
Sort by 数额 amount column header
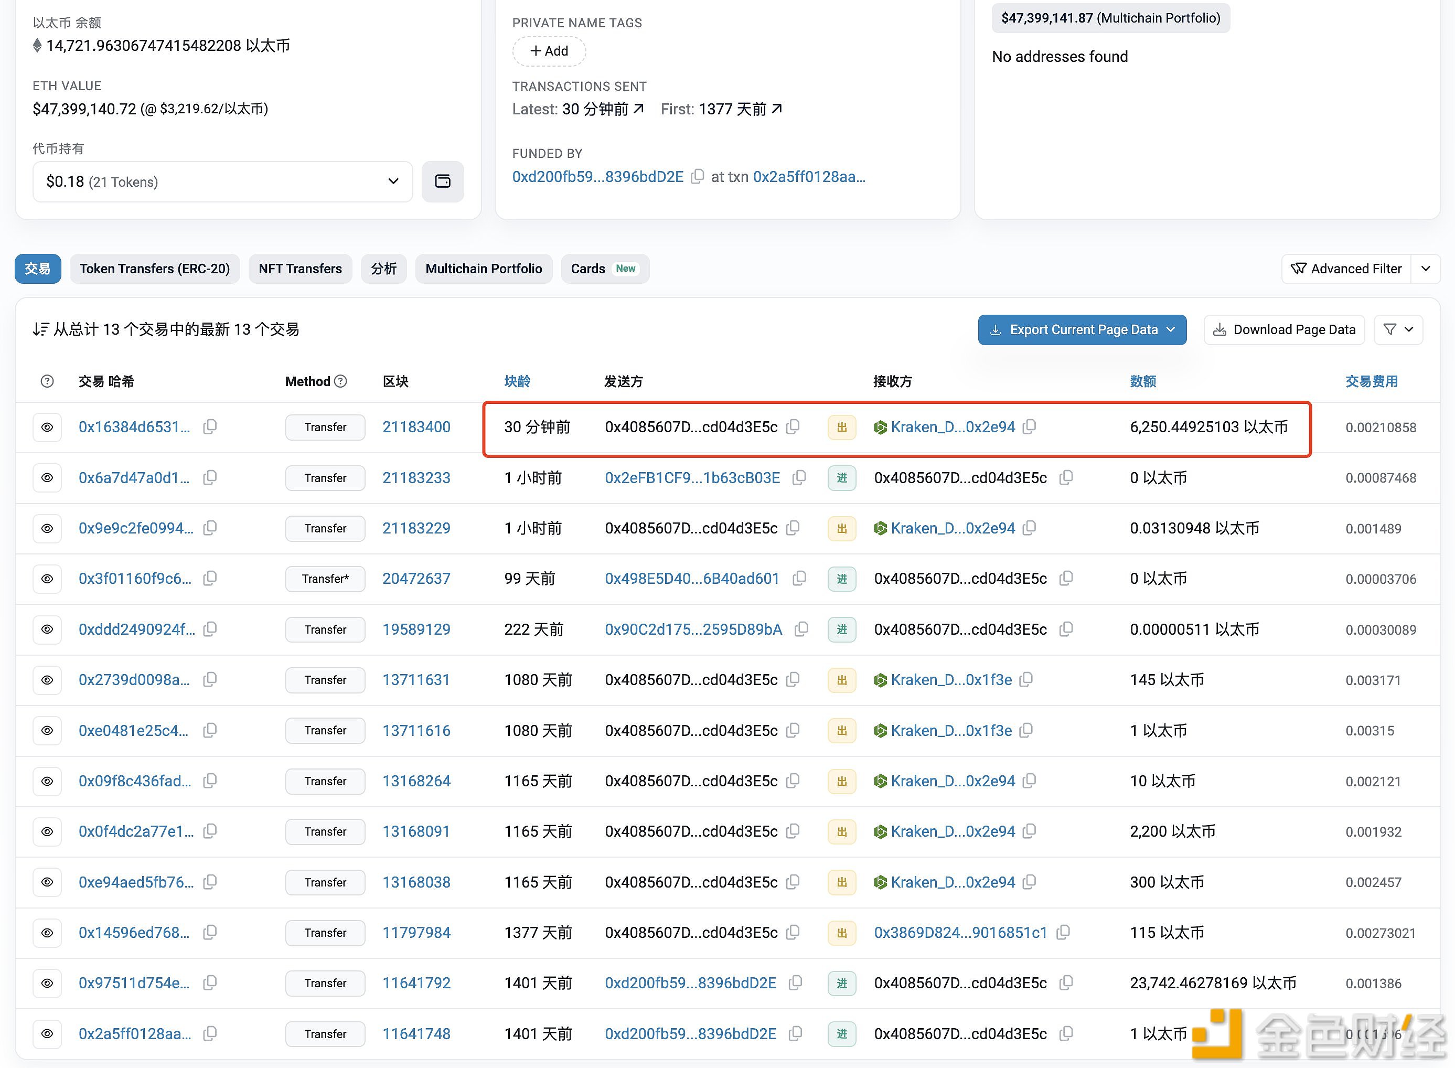(x=1143, y=381)
